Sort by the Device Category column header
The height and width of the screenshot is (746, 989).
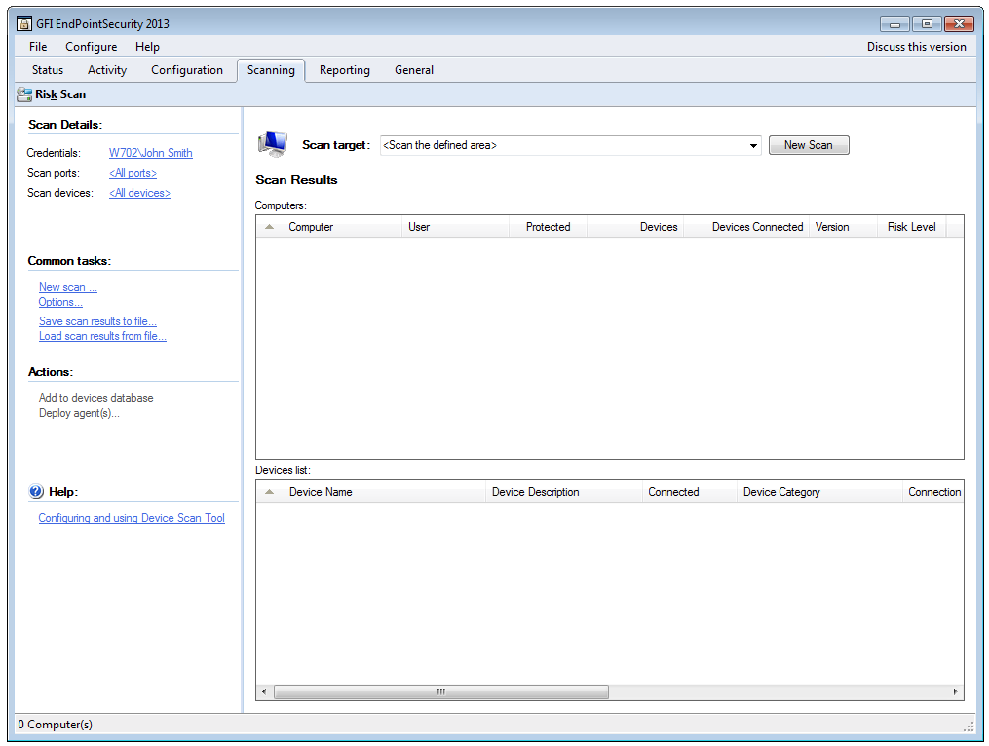(819, 491)
